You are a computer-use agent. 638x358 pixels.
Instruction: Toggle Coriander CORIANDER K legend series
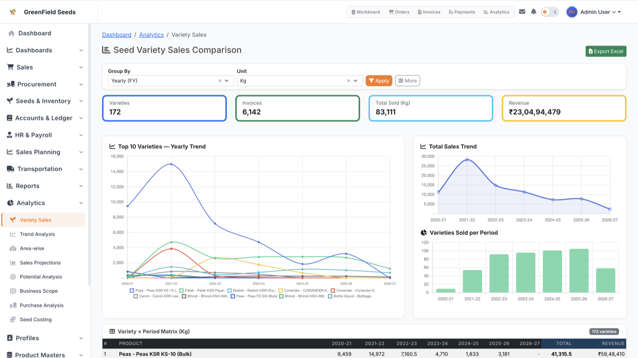pos(304,290)
